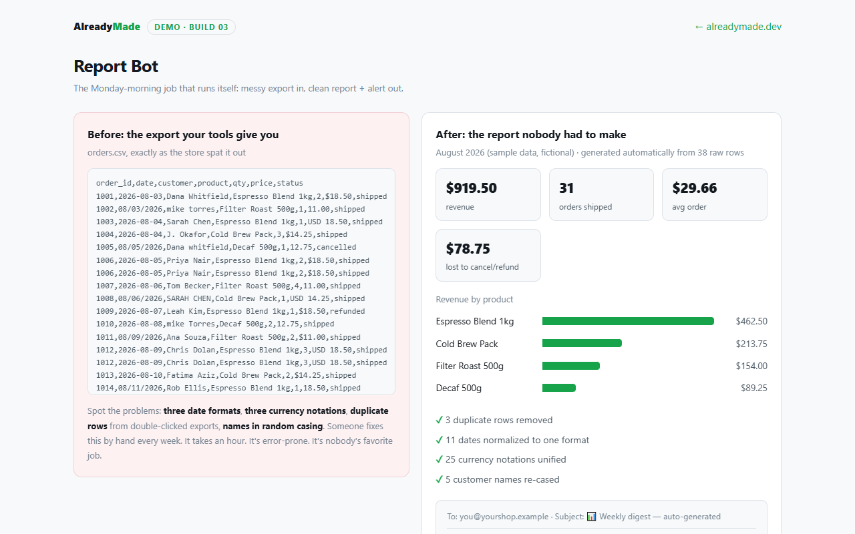Image resolution: width=855 pixels, height=534 pixels.
Task: Click the CSV row for order 1004
Action: (x=222, y=234)
